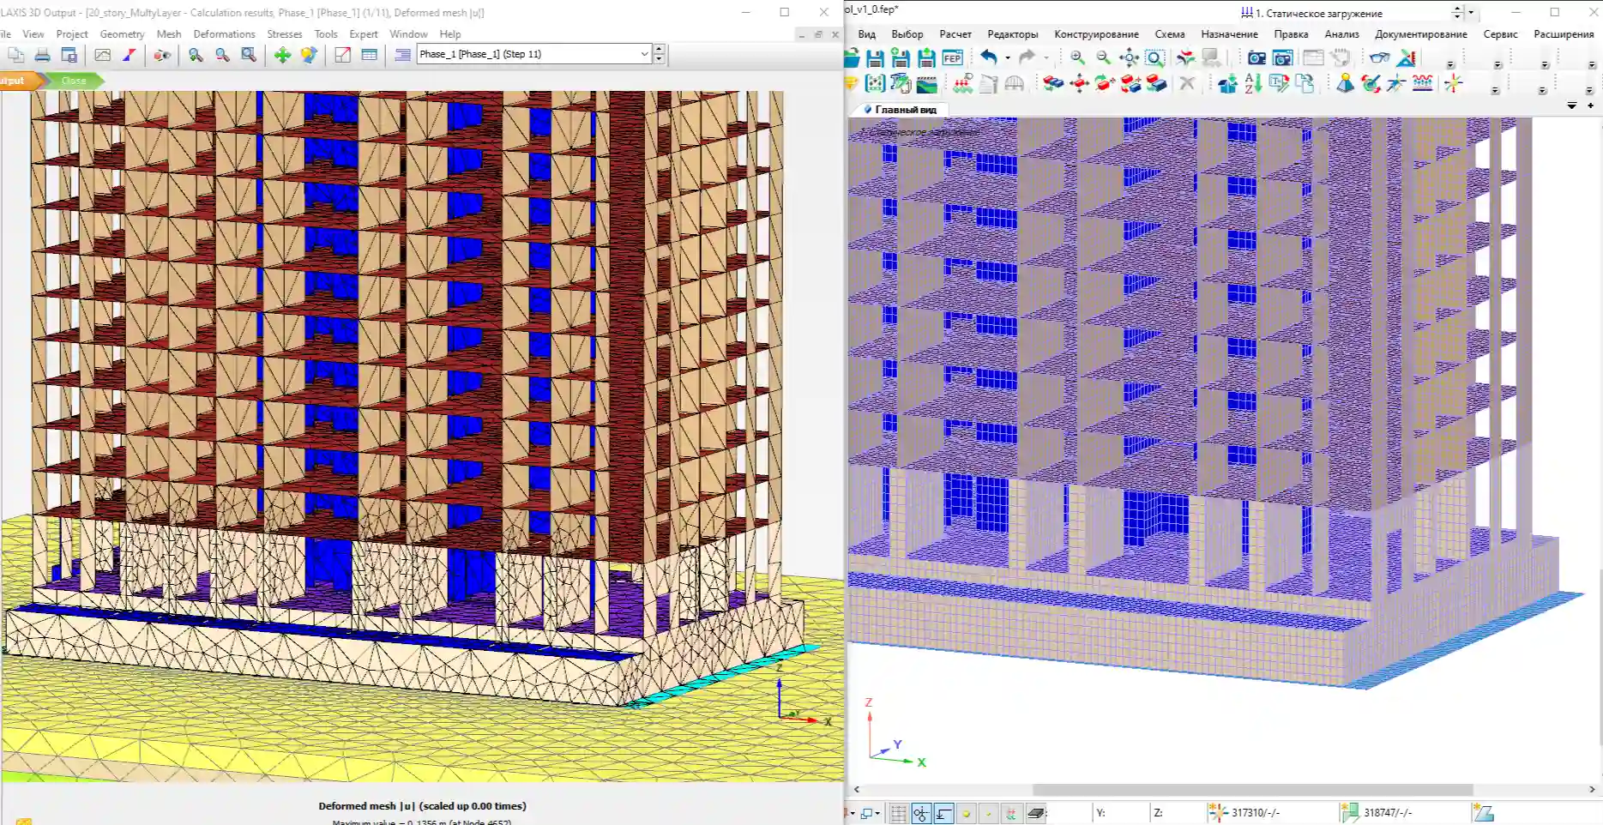
Task: Select the green Pan view tool
Action: [x=280, y=55]
